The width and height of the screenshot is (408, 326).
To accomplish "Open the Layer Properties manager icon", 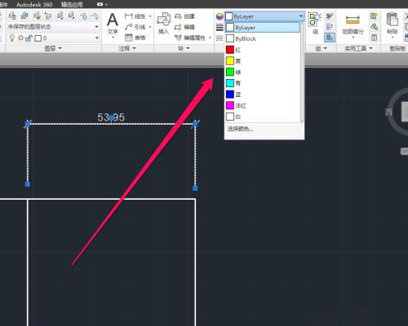I will click(12, 16).
